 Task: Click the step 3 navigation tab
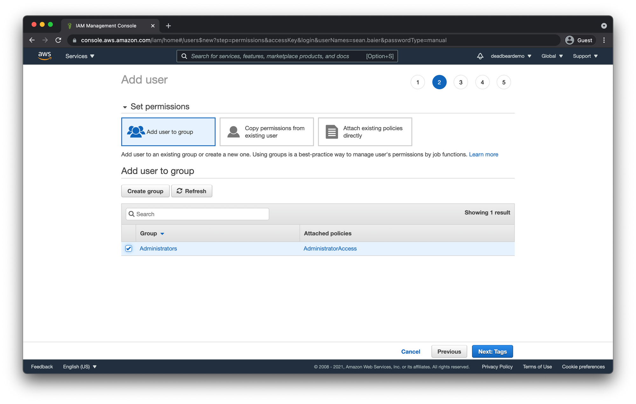click(461, 82)
